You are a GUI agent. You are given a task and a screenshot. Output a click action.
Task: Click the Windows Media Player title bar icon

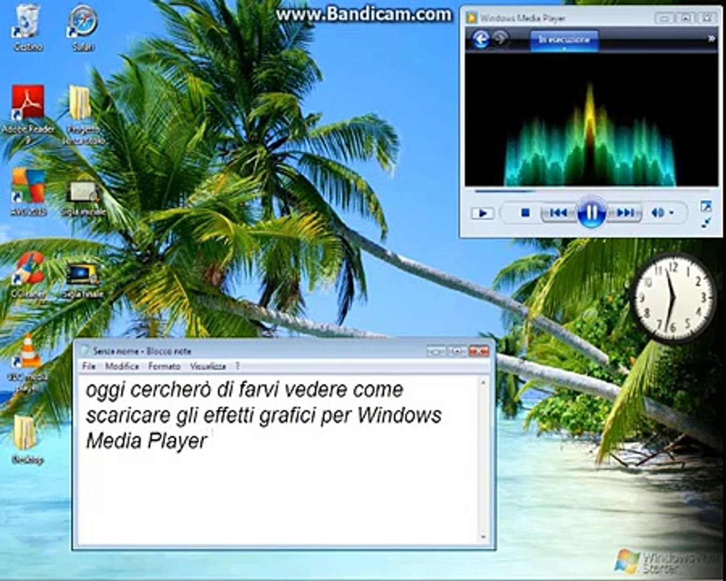point(472,18)
